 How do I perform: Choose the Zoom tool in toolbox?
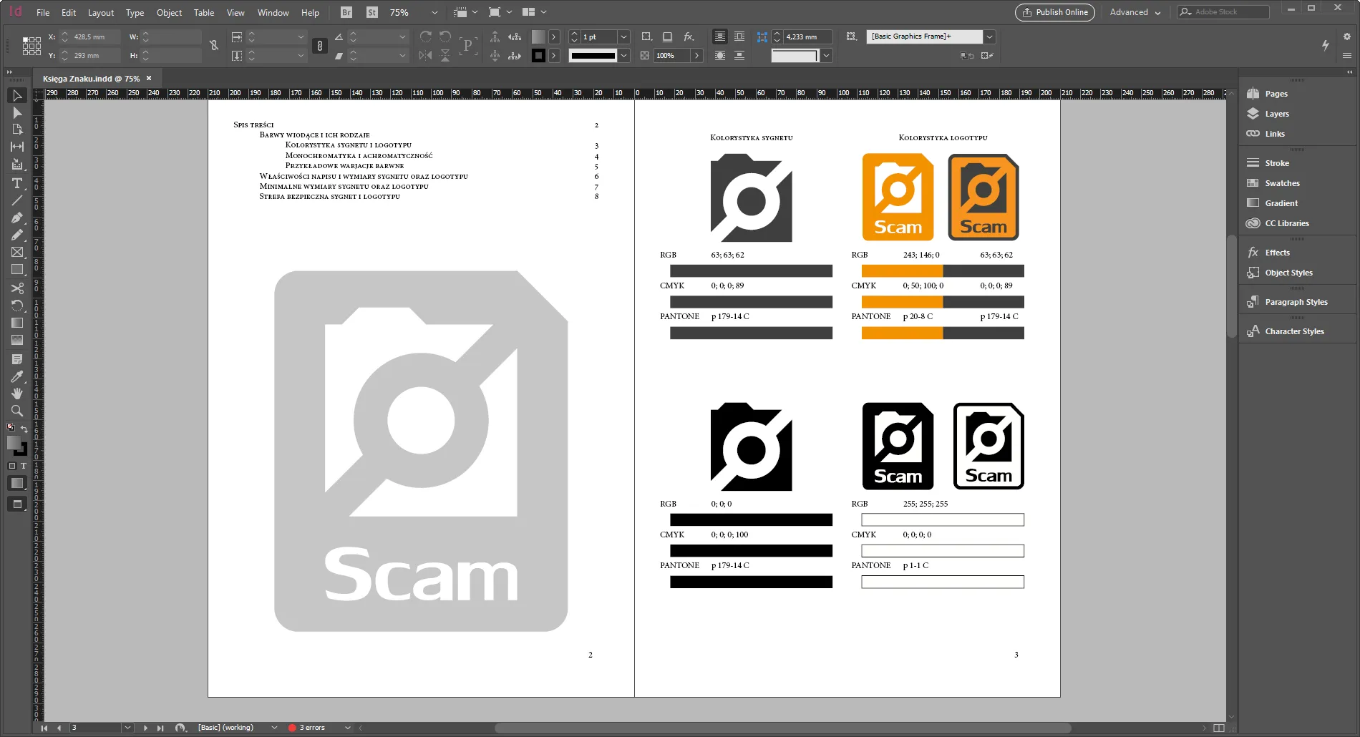pos(17,411)
